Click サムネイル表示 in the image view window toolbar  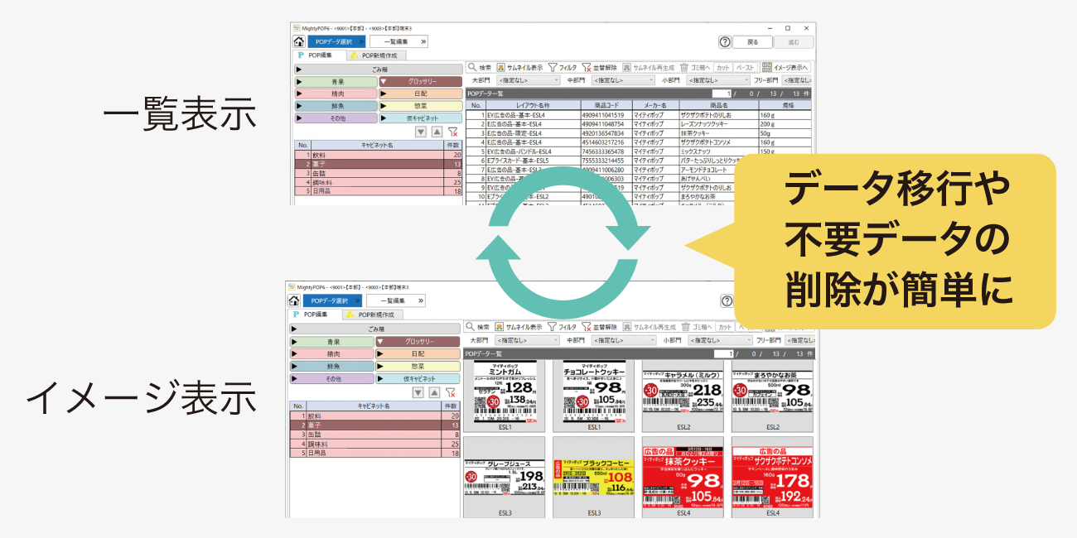click(x=518, y=327)
